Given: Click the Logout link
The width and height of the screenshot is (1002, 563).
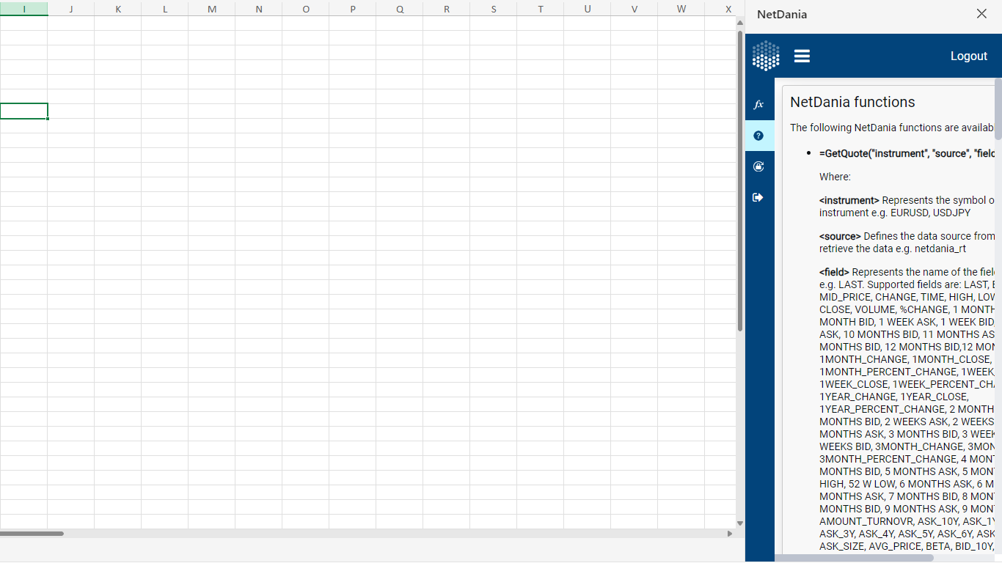Looking at the screenshot, I should pos(968,56).
